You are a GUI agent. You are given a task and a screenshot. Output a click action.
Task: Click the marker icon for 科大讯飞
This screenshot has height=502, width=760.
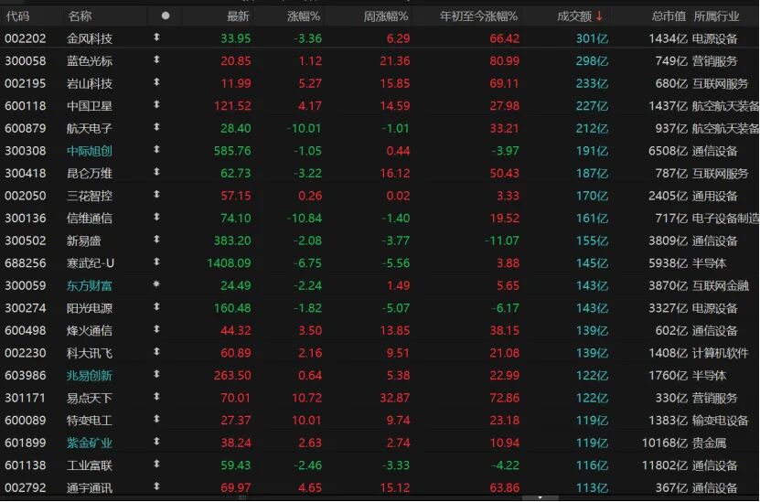click(156, 351)
